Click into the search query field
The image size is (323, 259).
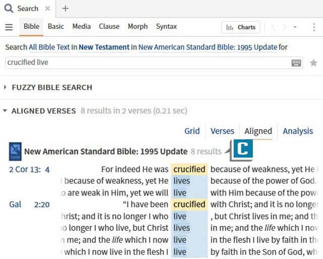(x=146, y=63)
